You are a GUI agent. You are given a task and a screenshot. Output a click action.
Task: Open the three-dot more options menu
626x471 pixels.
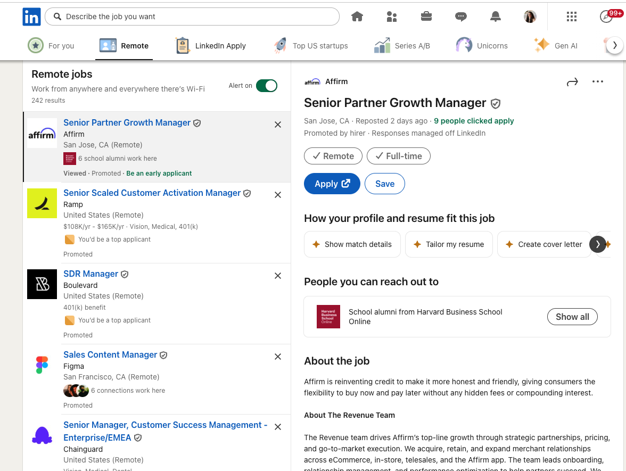pos(598,81)
